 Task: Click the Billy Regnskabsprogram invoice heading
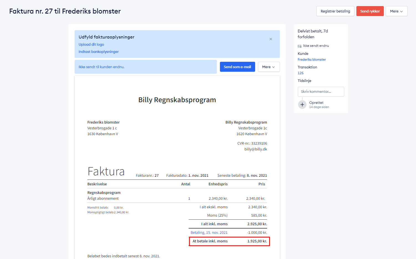[x=177, y=100]
